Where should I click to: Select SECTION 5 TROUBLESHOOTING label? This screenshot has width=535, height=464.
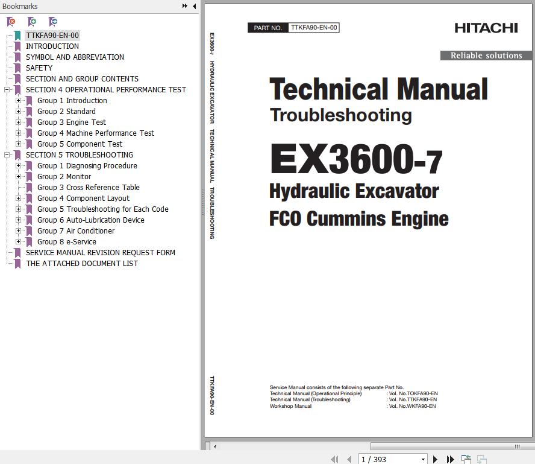pyautogui.click(x=79, y=155)
